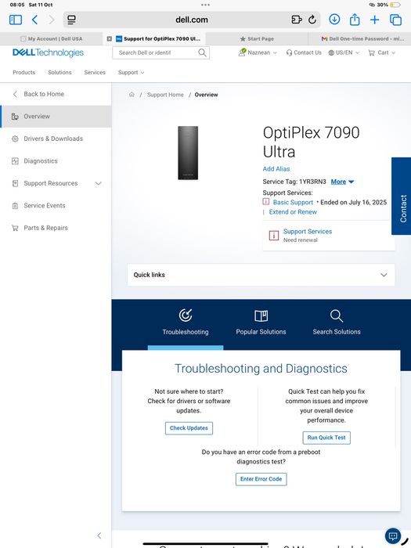Go back using the browser back arrow
Screen dimensions: 411x548
34,20
